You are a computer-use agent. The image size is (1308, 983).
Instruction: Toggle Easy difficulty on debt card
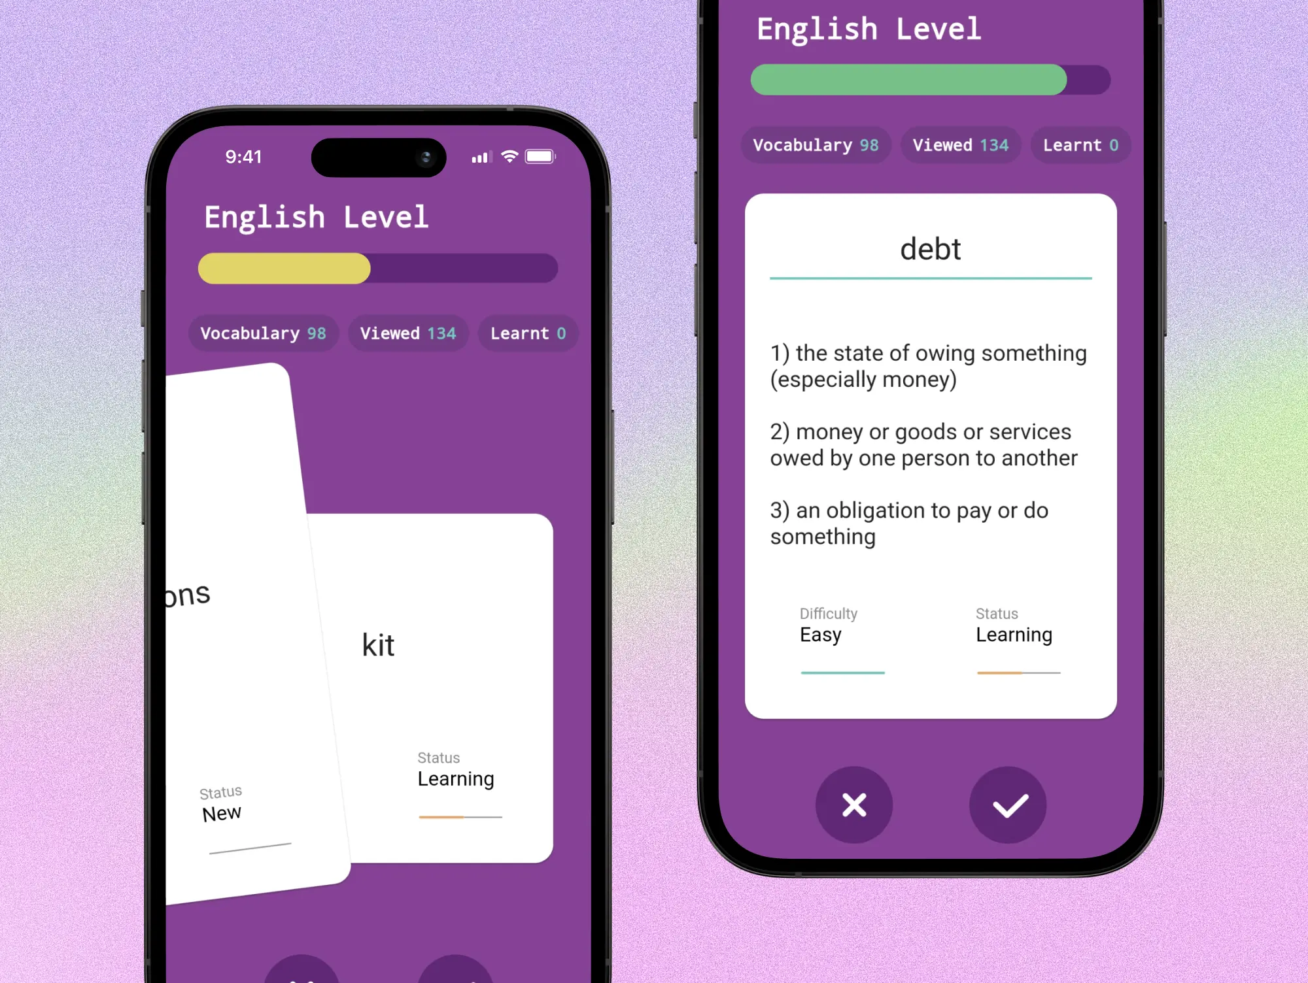click(820, 634)
